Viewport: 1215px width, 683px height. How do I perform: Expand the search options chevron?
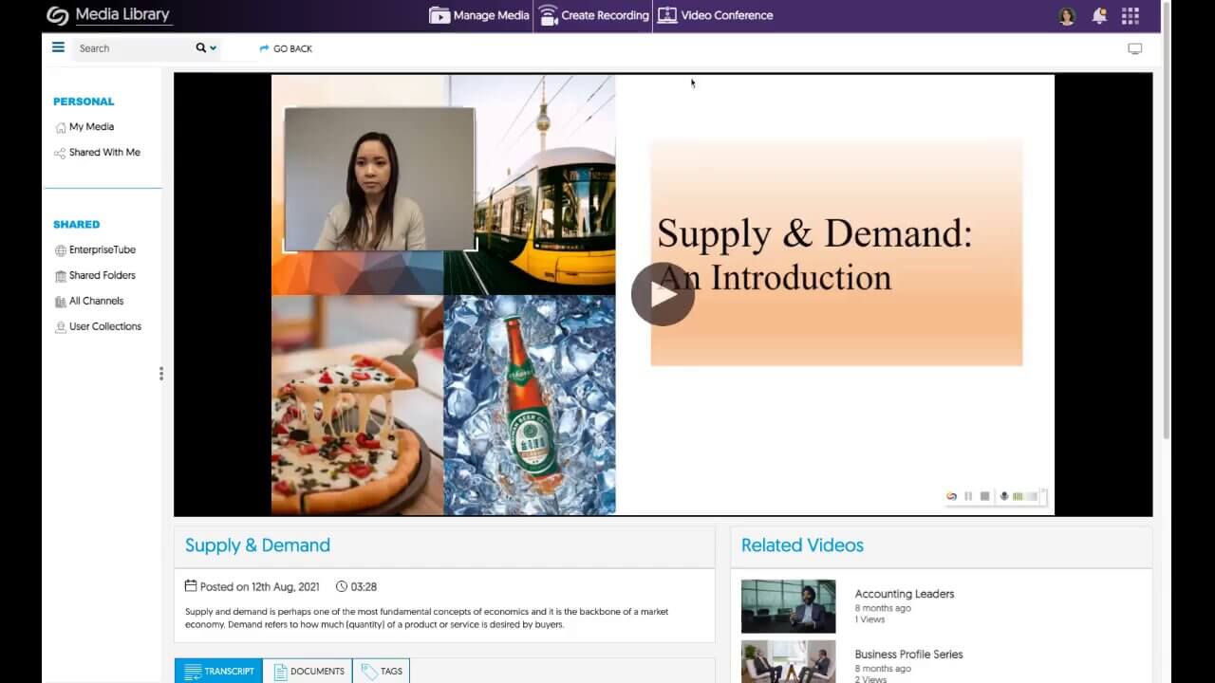tap(213, 48)
